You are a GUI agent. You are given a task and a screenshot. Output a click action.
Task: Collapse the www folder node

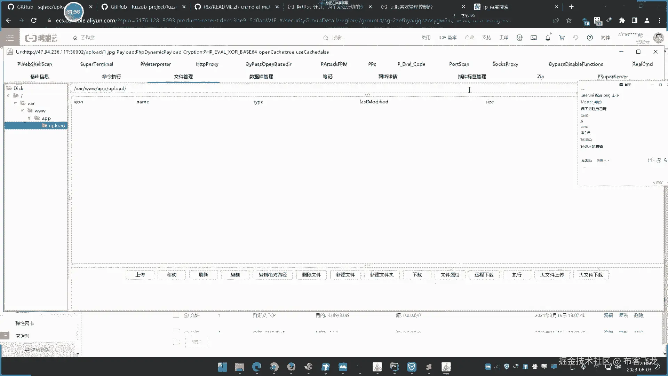[22, 111]
